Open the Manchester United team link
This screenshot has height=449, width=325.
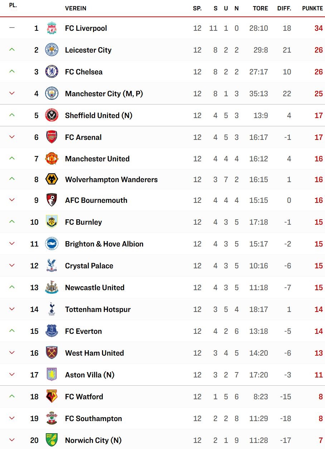click(97, 159)
